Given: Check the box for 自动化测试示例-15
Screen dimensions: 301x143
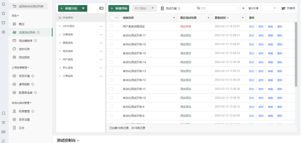Looking at the screenshot, I should click(111, 53).
